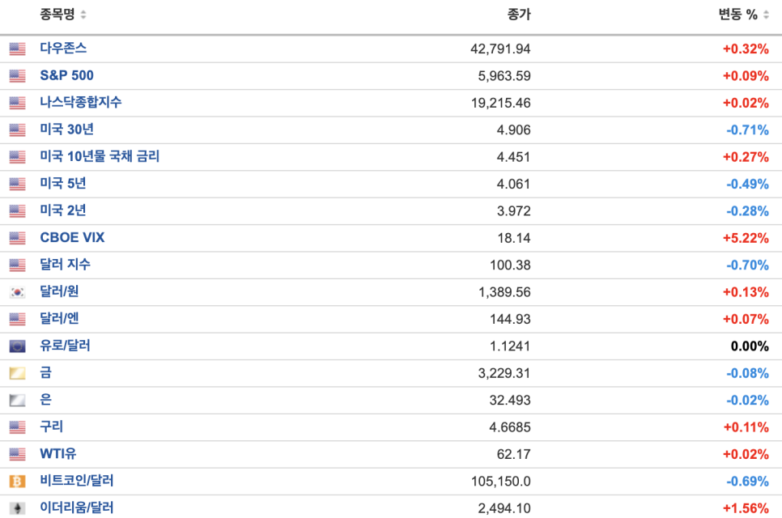Open the 미국 5년 bond link

(63, 183)
